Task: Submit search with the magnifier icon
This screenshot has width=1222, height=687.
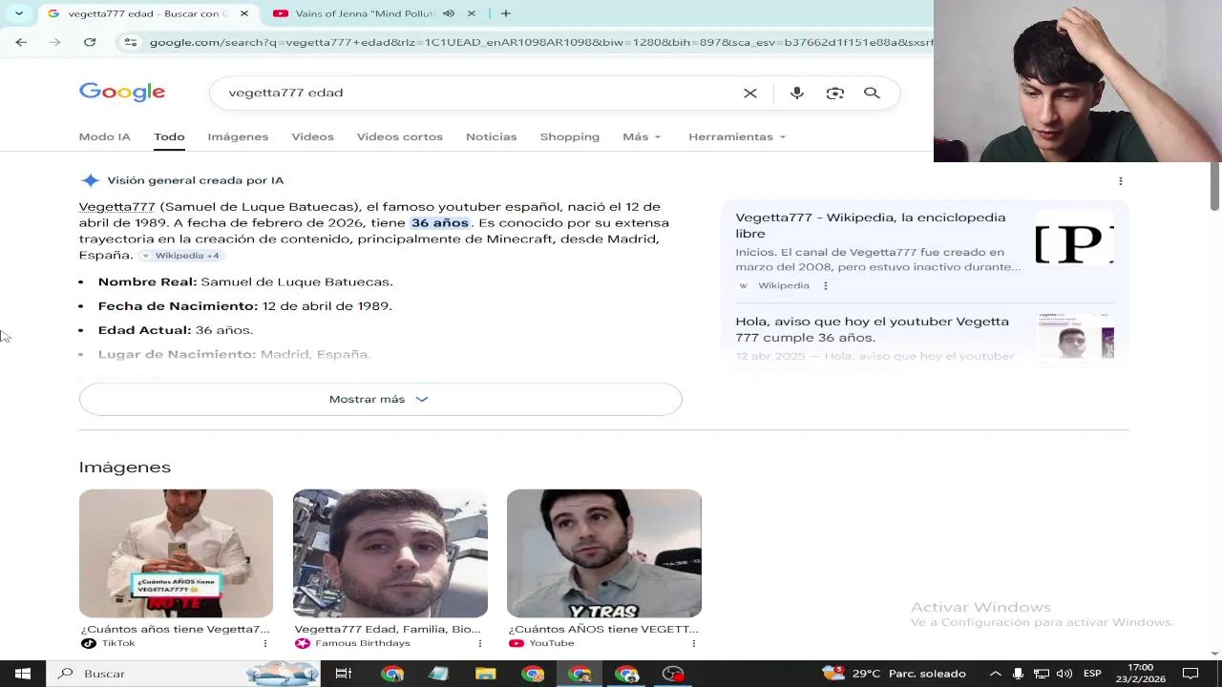Action: pyautogui.click(x=872, y=93)
